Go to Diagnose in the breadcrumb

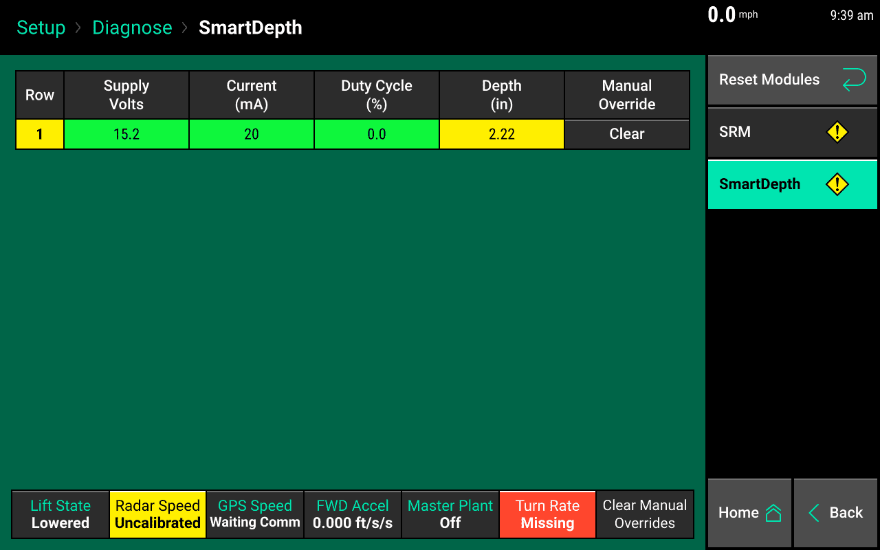click(132, 27)
